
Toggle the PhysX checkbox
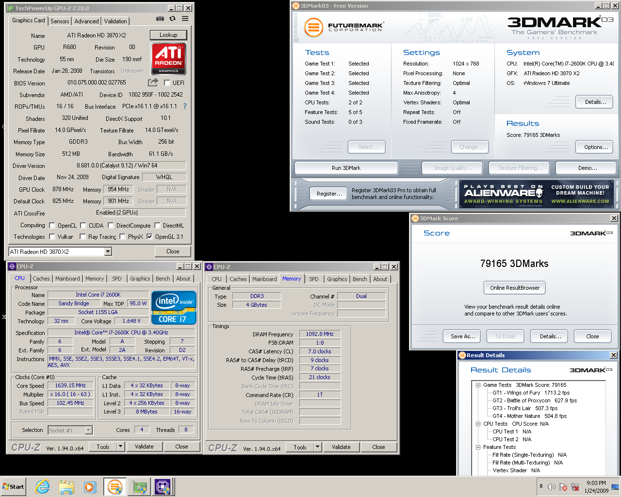[x=122, y=237]
